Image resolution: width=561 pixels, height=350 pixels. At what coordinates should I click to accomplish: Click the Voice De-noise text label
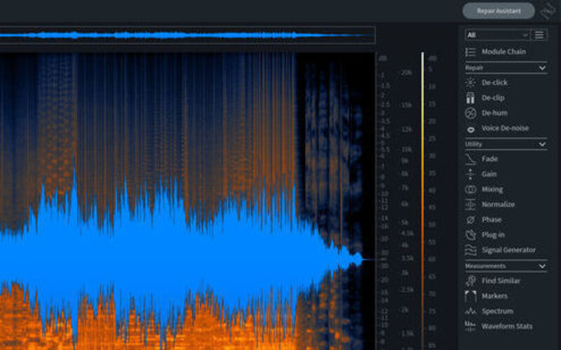(x=505, y=128)
